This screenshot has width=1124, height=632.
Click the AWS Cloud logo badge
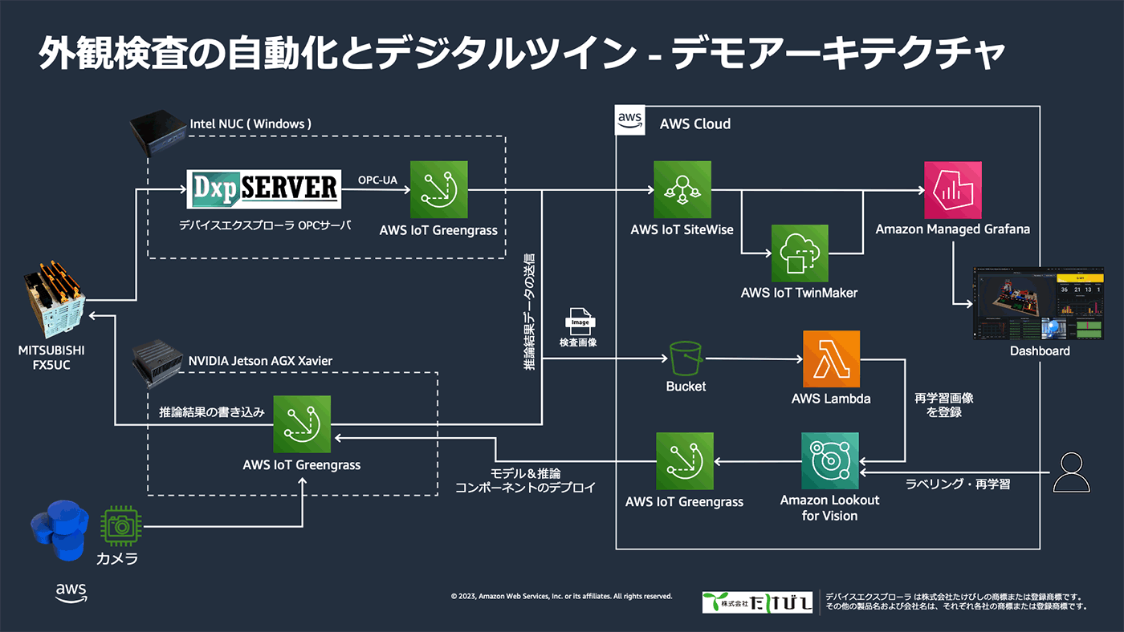pyautogui.click(x=630, y=120)
